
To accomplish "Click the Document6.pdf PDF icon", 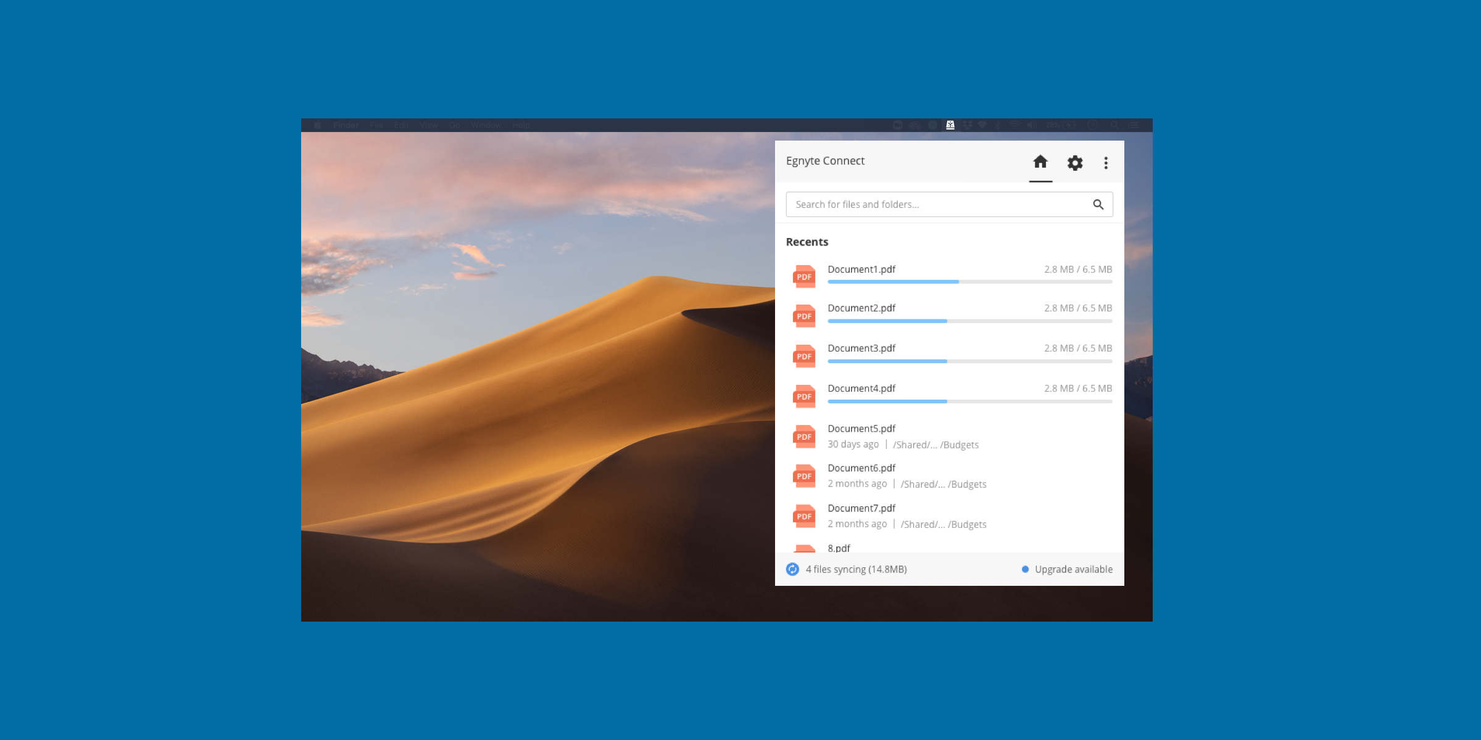I will point(804,476).
